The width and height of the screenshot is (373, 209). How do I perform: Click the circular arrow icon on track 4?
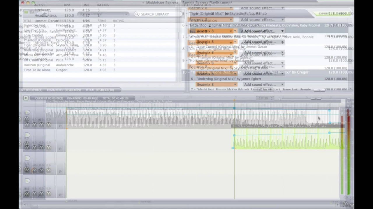tap(60, 194)
